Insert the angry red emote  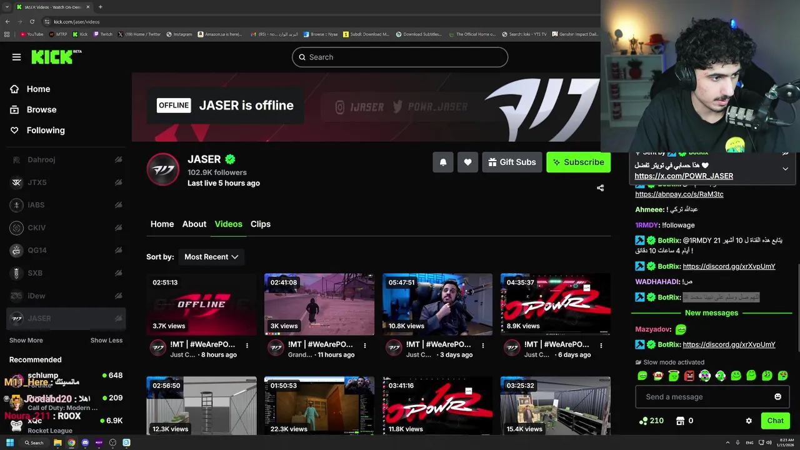pos(689,376)
